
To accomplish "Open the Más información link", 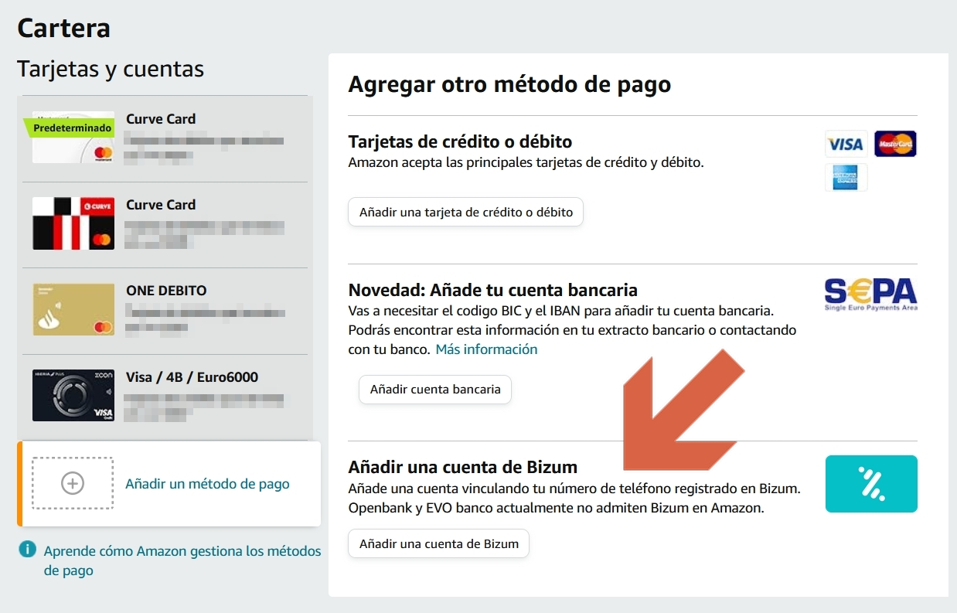I will [486, 349].
